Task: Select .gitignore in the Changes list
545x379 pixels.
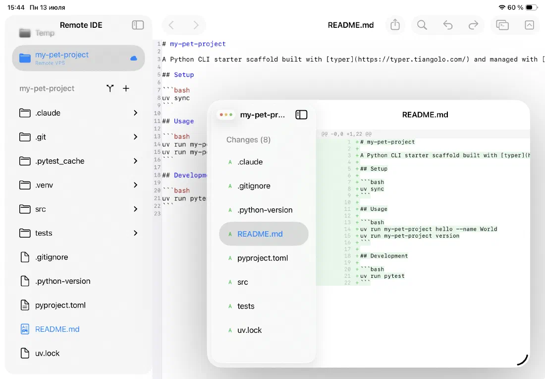Action: click(264, 186)
